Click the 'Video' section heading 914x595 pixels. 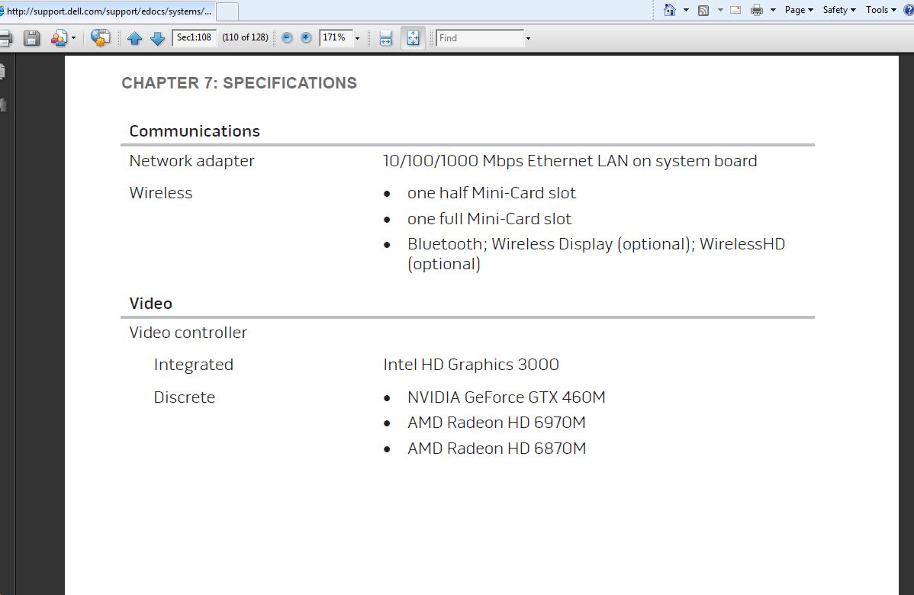150,303
